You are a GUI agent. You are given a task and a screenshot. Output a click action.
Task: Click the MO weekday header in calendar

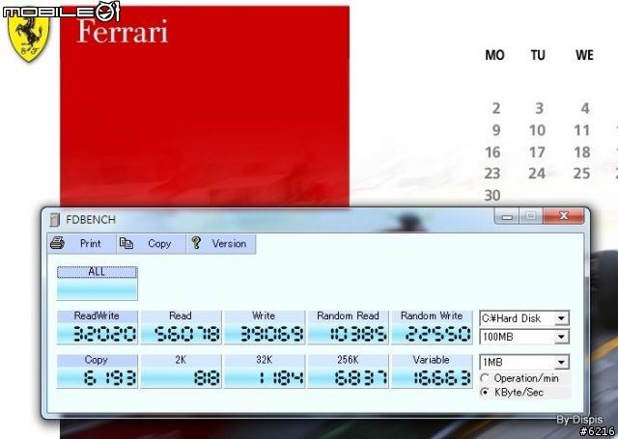click(x=494, y=56)
